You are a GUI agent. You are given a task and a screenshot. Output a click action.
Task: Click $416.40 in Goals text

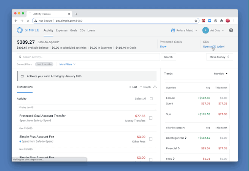pos(126,47)
